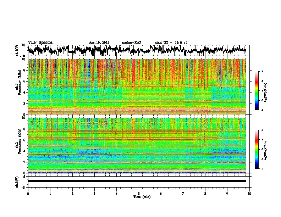Click time axis tick label "3"

94,194
